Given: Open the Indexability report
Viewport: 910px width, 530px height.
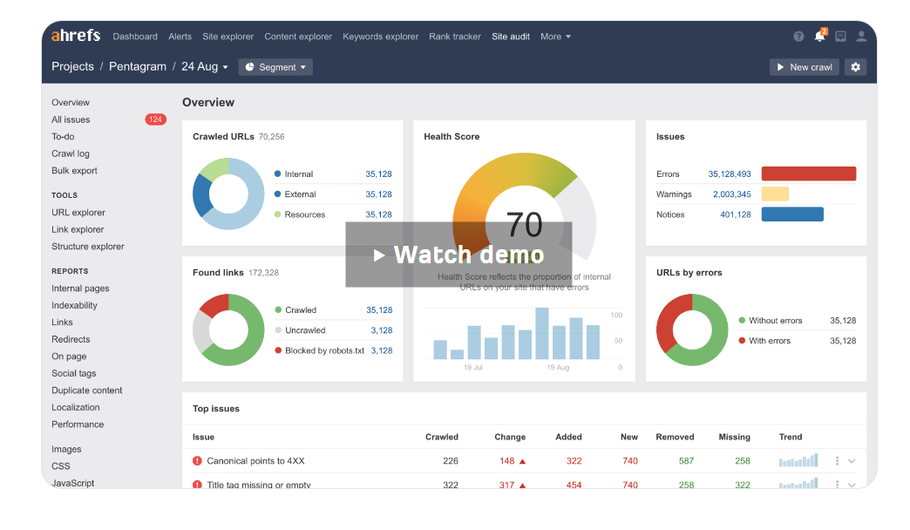Looking at the screenshot, I should 74,305.
